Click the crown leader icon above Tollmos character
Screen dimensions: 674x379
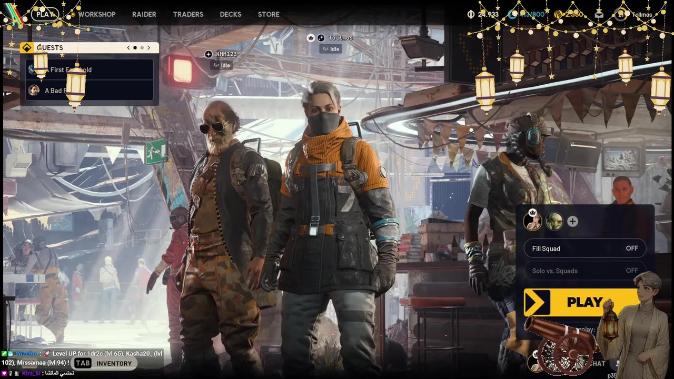311,38
